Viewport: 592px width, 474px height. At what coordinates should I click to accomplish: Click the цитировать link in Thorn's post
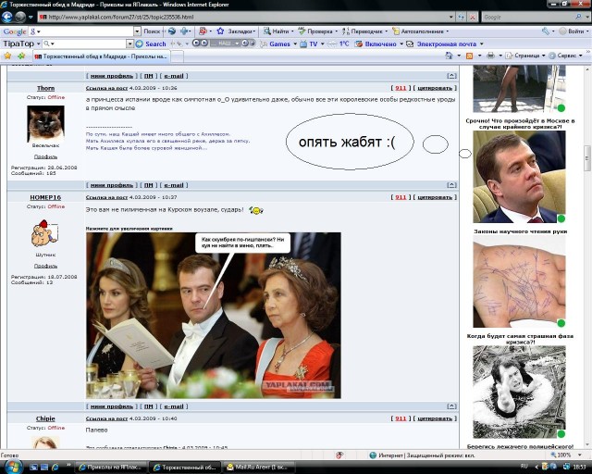tap(435, 88)
